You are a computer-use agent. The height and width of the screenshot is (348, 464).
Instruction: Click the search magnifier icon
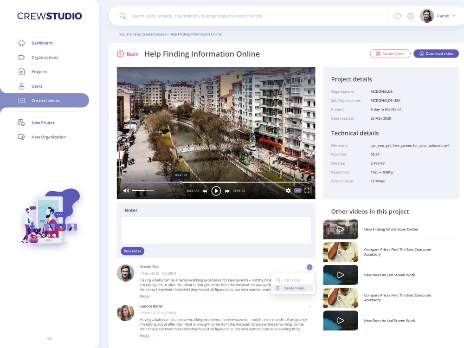[122, 16]
